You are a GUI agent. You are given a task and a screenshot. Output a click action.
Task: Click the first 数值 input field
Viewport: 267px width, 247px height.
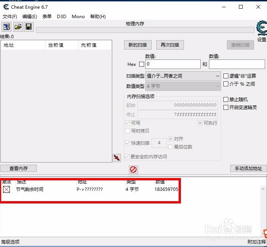173,64
